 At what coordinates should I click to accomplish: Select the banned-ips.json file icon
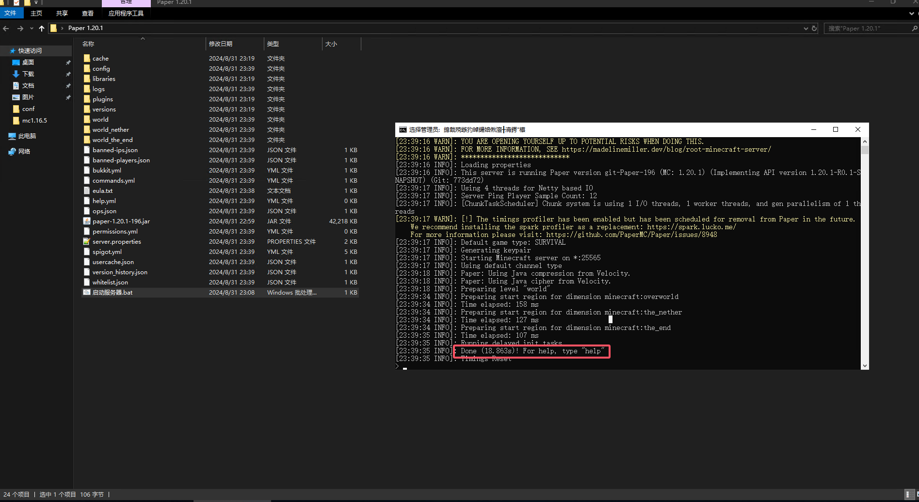tap(87, 150)
